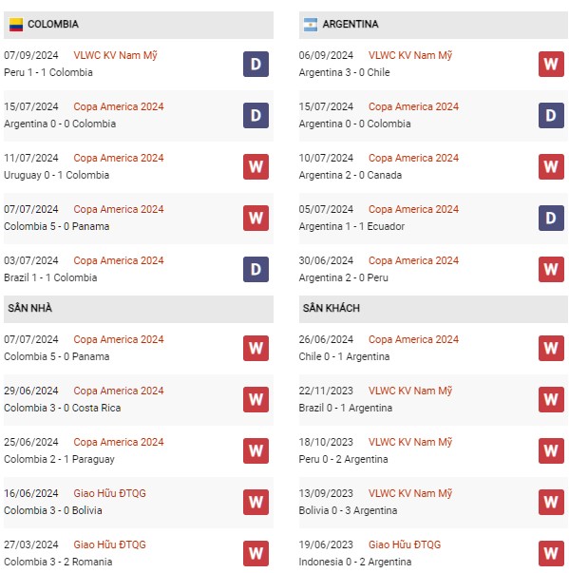The width and height of the screenshot is (569, 573).
Task: Click W badge for Brazil 0-1 Argentina
Action: [x=551, y=400]
